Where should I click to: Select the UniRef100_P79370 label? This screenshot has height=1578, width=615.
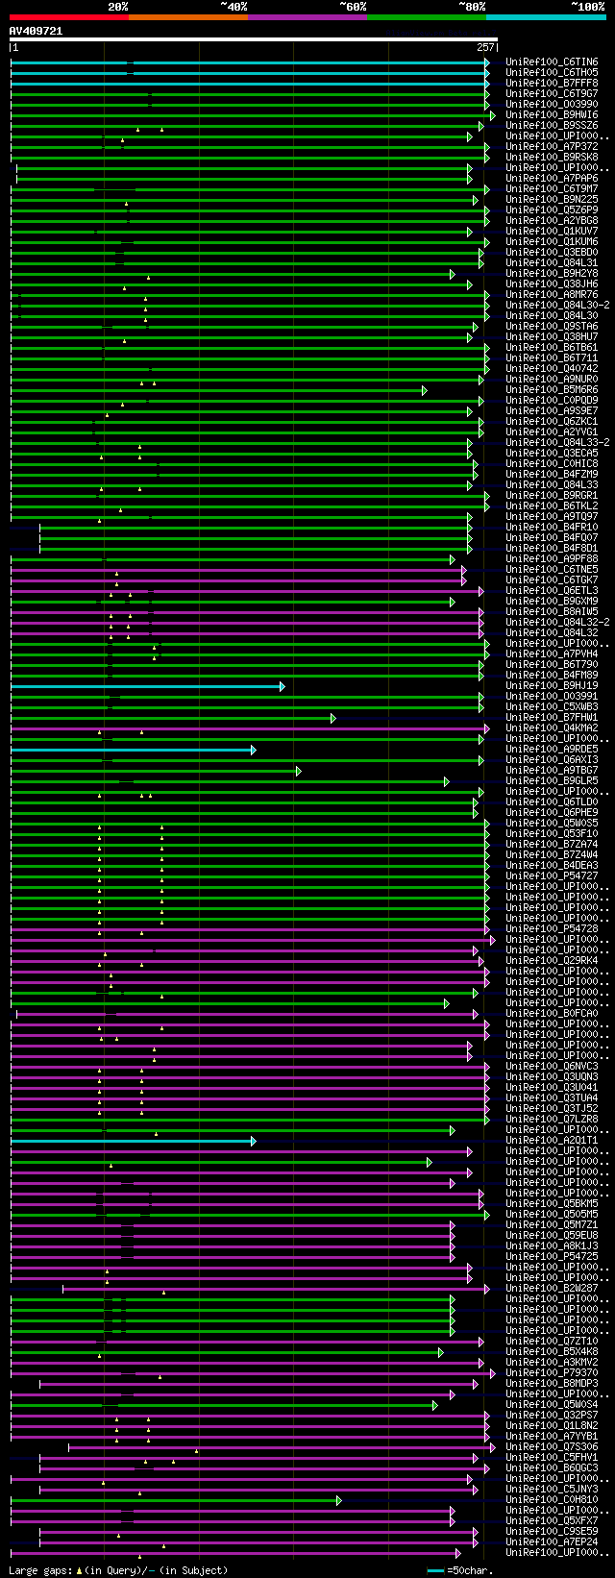coord(552,1373)
